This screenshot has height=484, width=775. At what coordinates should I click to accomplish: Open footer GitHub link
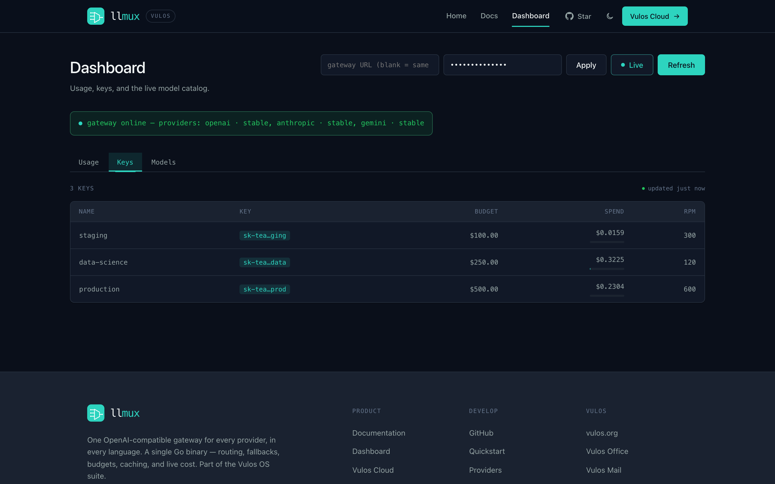tap(481, 433)
